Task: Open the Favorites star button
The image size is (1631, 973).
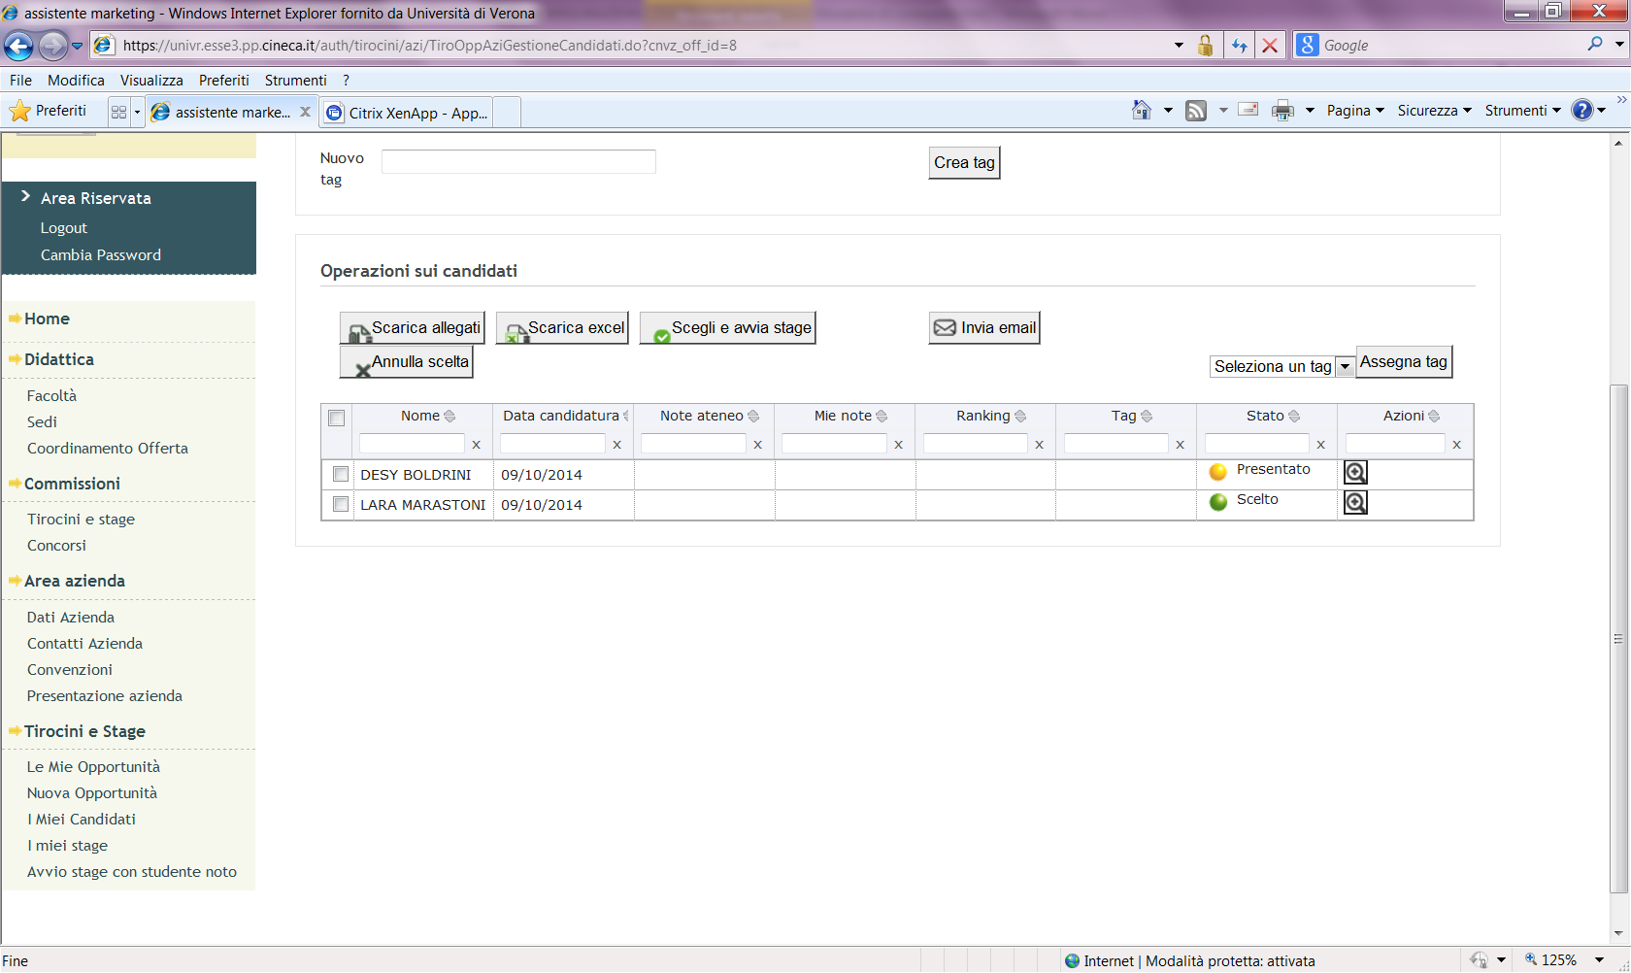Action: pos(48,111)
